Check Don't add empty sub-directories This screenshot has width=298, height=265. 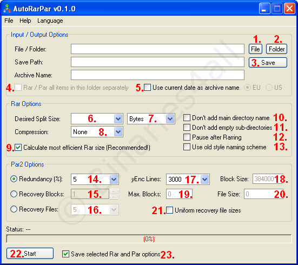(187, 128)
